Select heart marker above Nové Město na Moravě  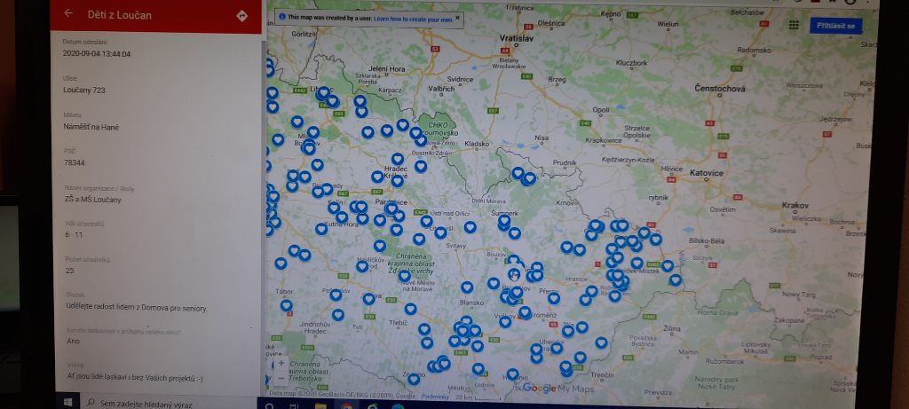click(405, 276)
